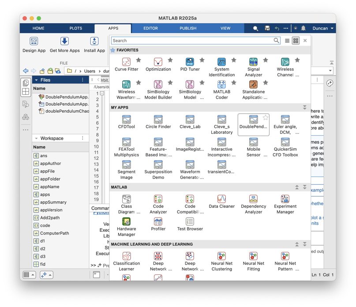Toggle favorite star for Signal Analyzer
The height and width of the screenshot is (307, 356).
tap(266, 60)
